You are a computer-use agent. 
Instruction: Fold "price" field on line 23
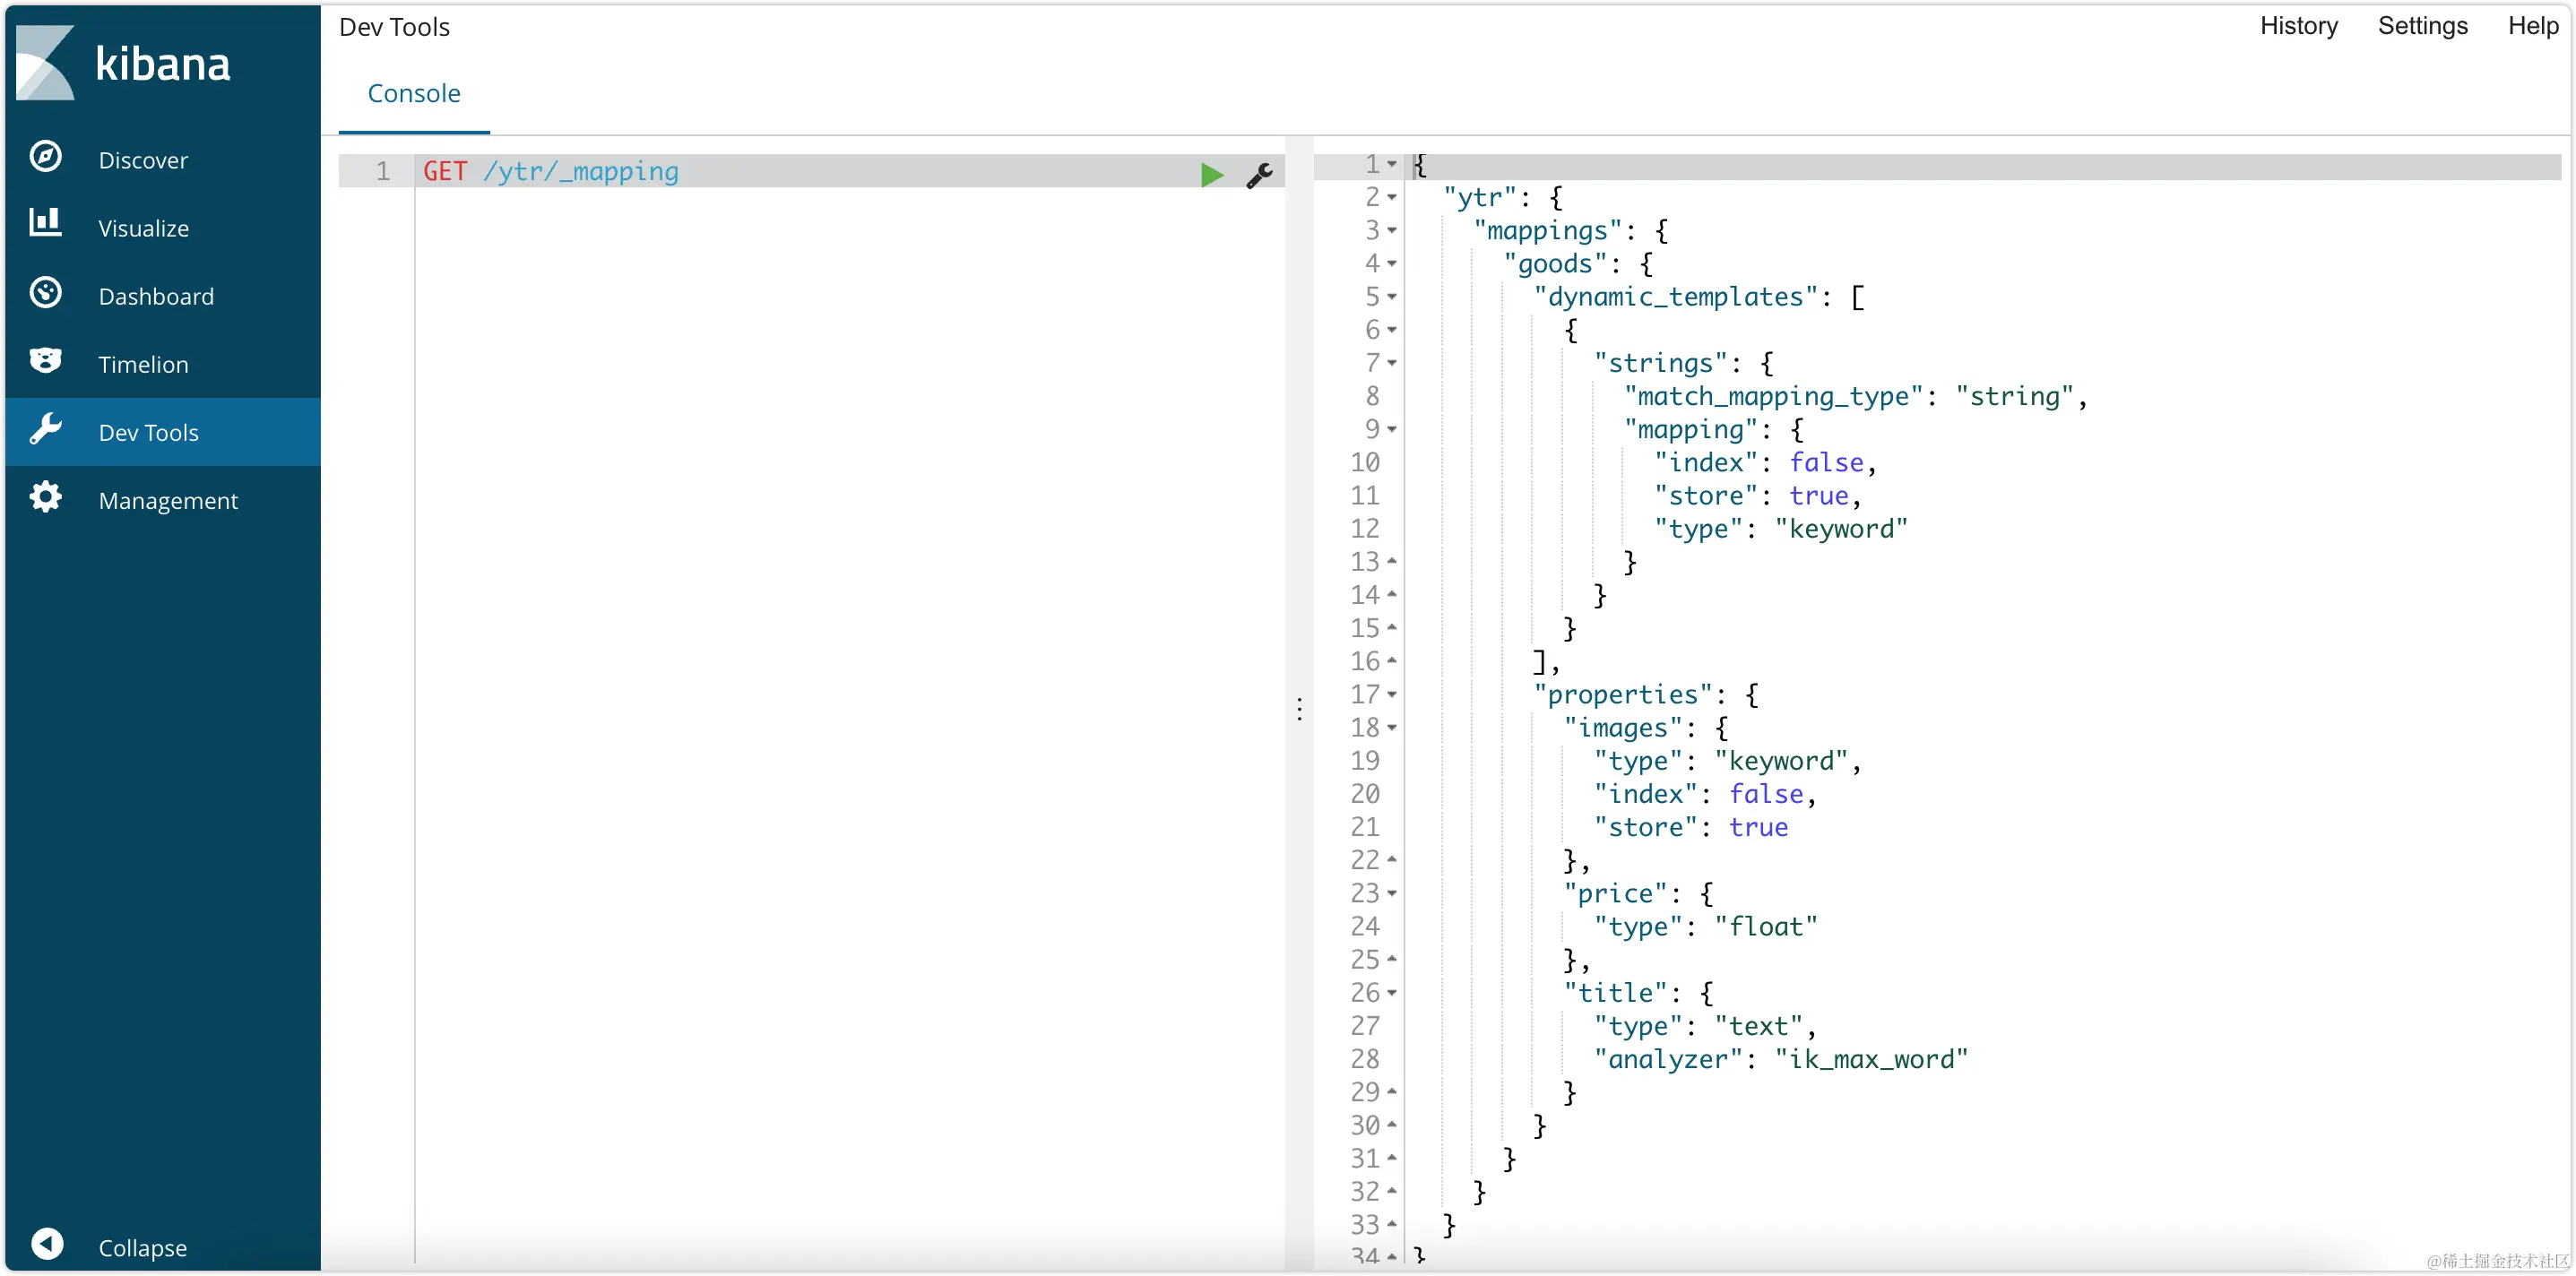(1392, 893)
